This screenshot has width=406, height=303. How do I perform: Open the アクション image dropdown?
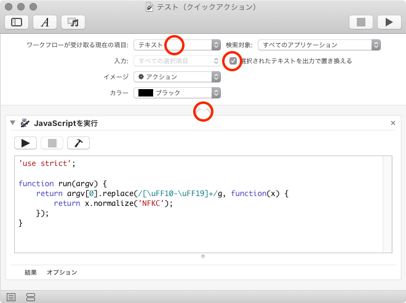pos(177,77)
